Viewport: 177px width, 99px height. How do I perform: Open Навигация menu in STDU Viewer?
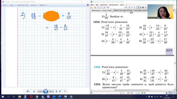coord(104,5)
